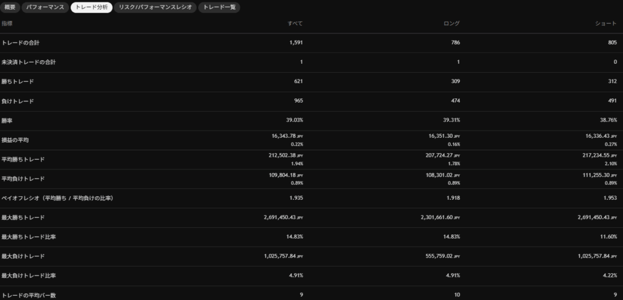Switch to the 概要 tab
This screenshot has width=623, height=300.
(x=10, y=7)
